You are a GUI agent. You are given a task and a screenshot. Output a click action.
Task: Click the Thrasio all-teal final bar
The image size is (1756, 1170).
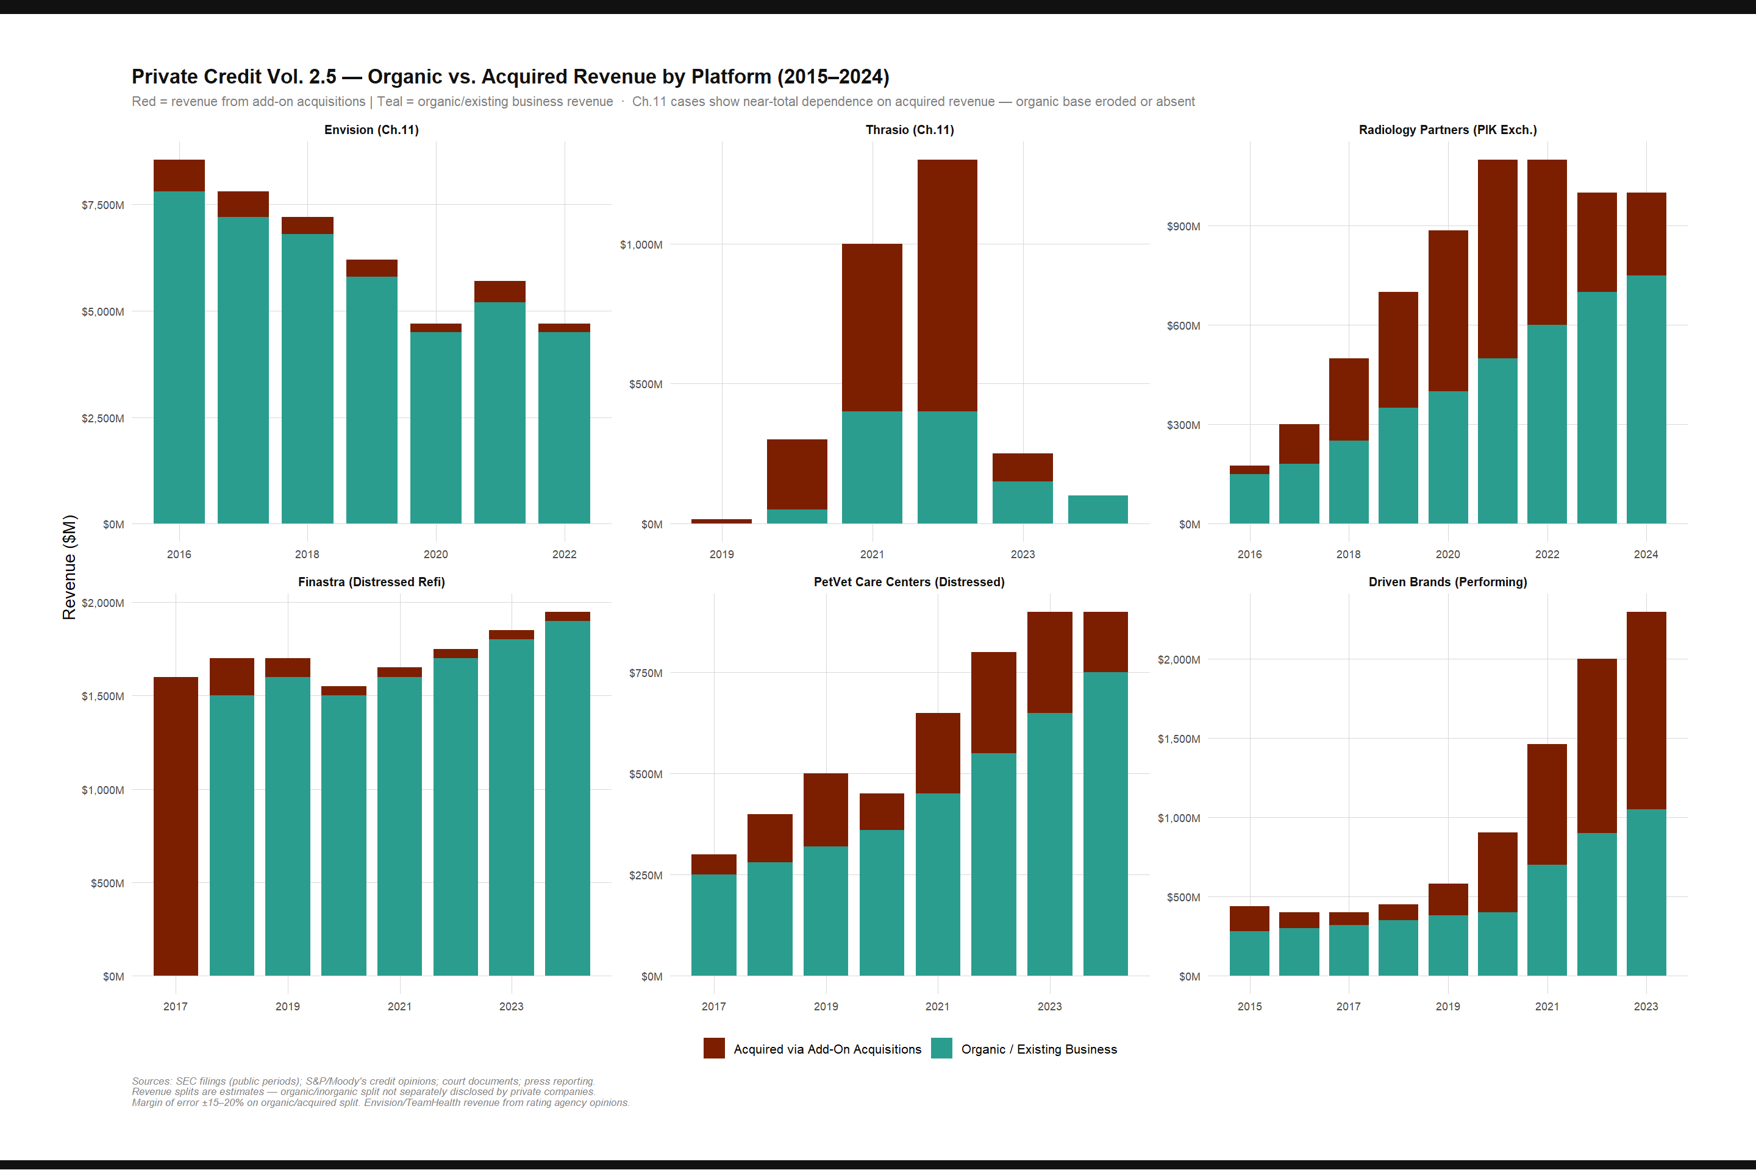point(1097,509)
